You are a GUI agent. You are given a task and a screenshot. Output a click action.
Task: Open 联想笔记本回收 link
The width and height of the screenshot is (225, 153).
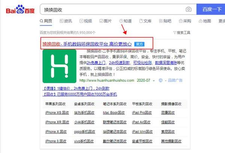pyautogui.click(x=115, y=122)
